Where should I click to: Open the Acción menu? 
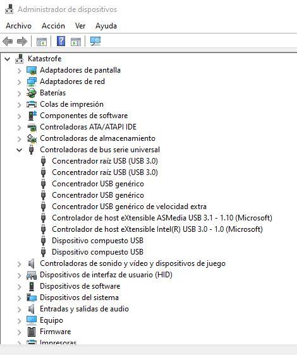click(53, 26)
